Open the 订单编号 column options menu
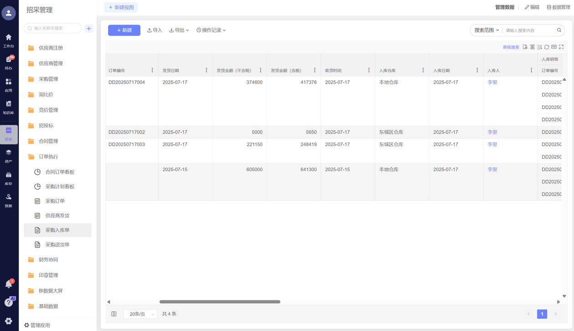The image size is (574, 331). [152, 71]
